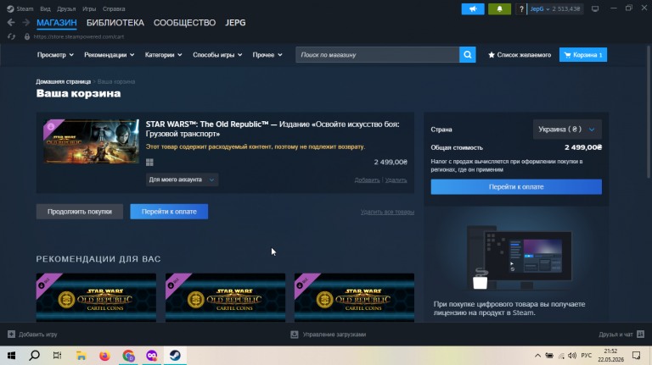Open the Игры menu
Image resolution: width=652 pixels, height=365 pixels.
(89, 8)
